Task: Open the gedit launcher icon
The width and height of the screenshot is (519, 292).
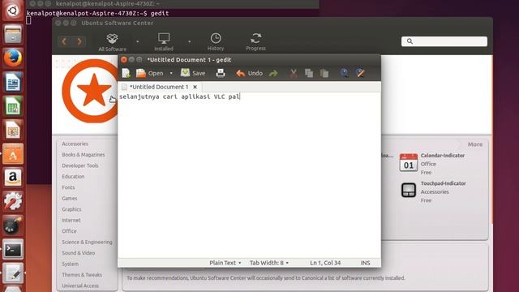Action: [x=13, y=273]
